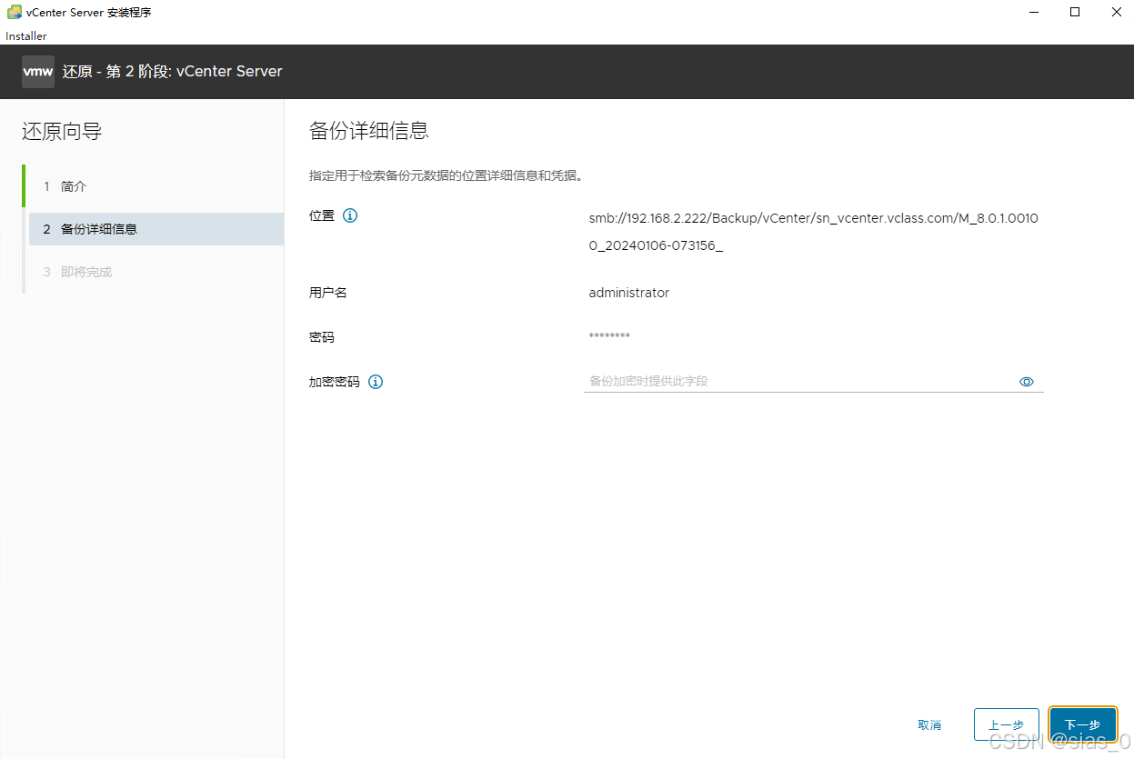
Task: Click the smb:// backup location value
Action: [814, 232]
